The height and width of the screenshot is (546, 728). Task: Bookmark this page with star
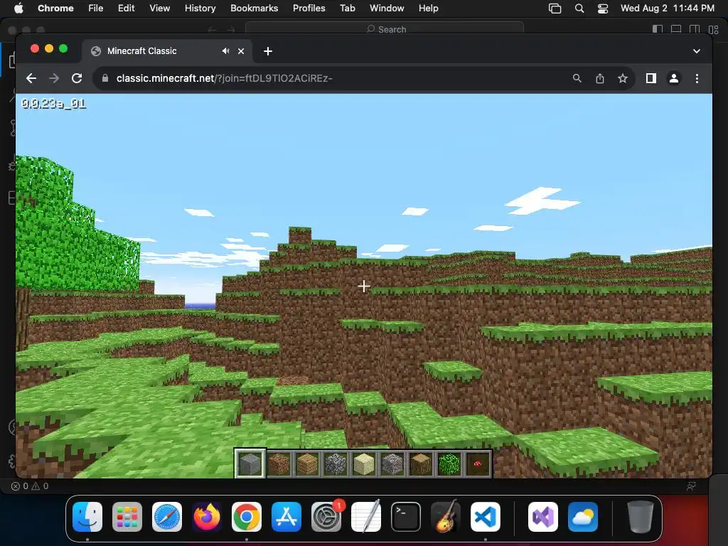pyautogui.click(x=623, y=78)
